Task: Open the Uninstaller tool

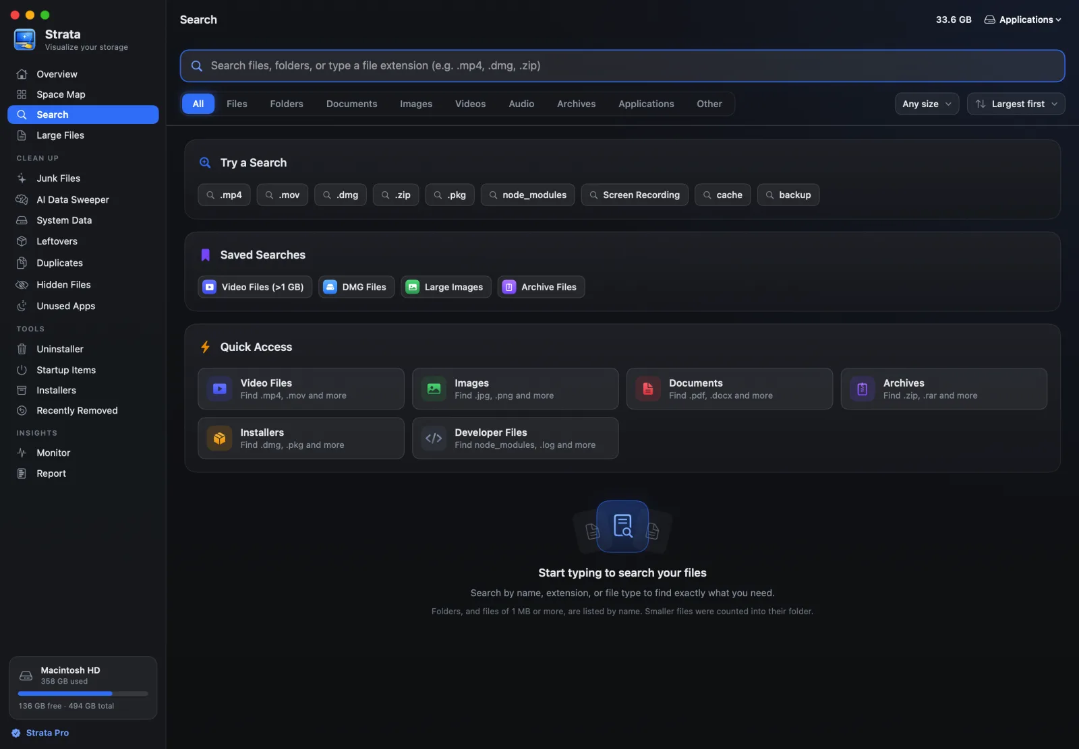Action: 83,349
